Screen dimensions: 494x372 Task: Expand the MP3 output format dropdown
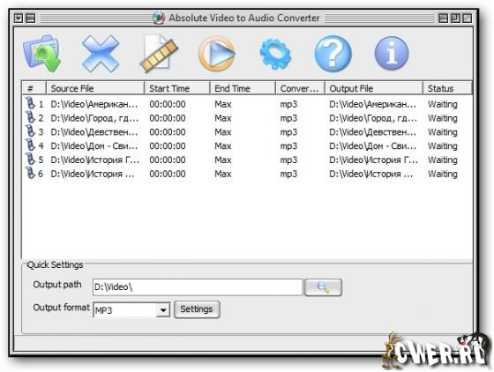click(163, 310)
